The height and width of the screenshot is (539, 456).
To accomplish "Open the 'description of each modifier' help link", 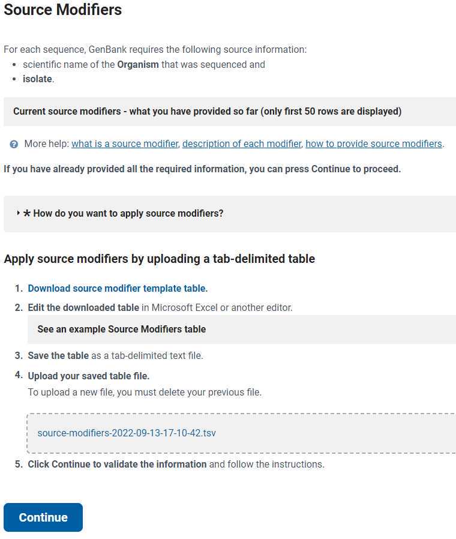I will point(242,143).
